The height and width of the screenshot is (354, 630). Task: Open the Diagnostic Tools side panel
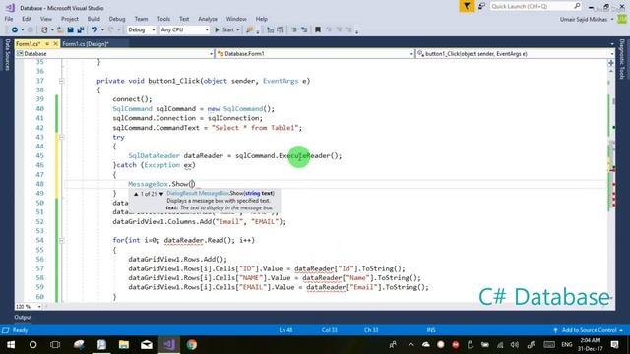pos(622,59)
